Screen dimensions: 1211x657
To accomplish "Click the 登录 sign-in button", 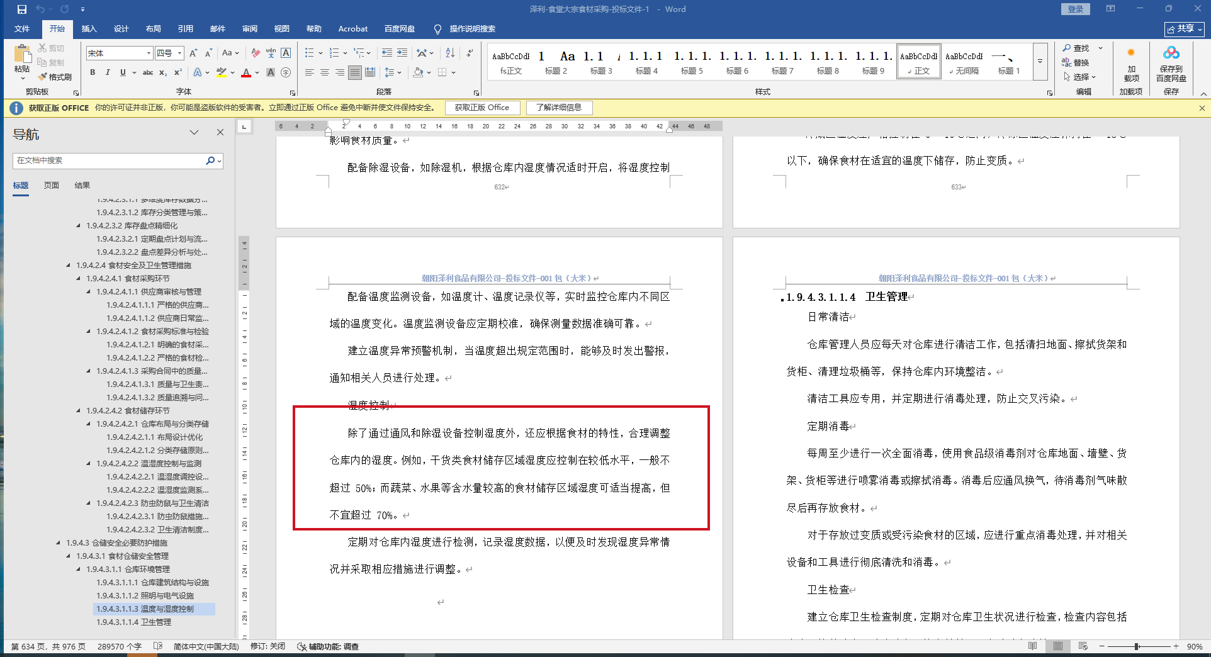I will [x=1076, y=9].
